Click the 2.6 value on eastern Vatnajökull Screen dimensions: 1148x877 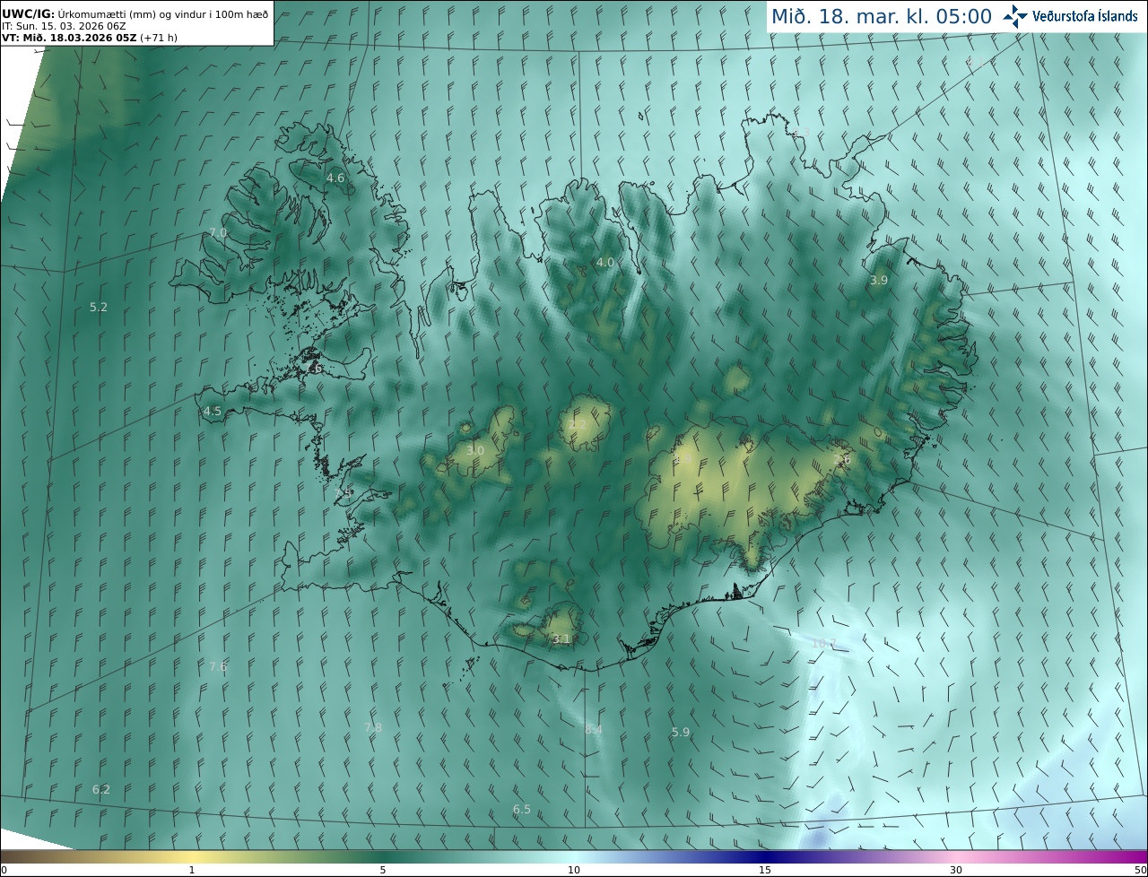pos(841,459)
